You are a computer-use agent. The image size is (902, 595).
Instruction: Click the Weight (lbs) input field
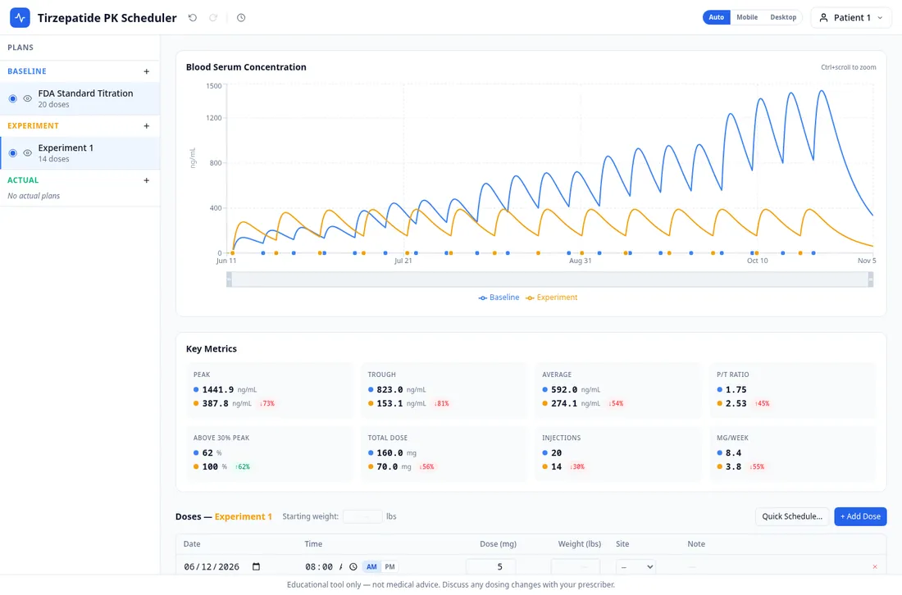(x=576, y=567)
